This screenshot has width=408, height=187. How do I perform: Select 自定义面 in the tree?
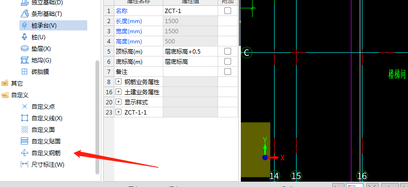(x=43, y=129)
